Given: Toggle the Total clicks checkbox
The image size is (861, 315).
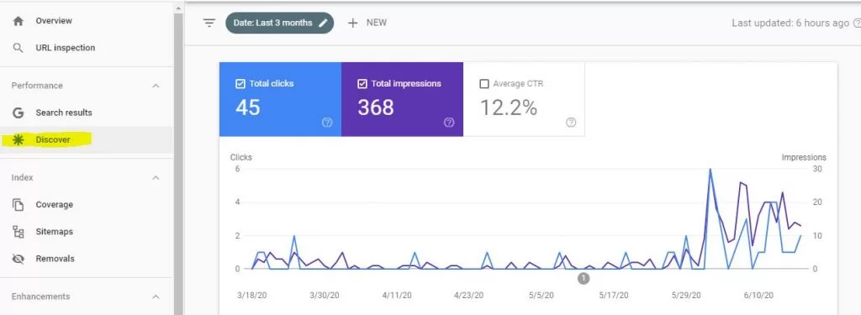Looking at the screenshot, I should click(240, 84).
